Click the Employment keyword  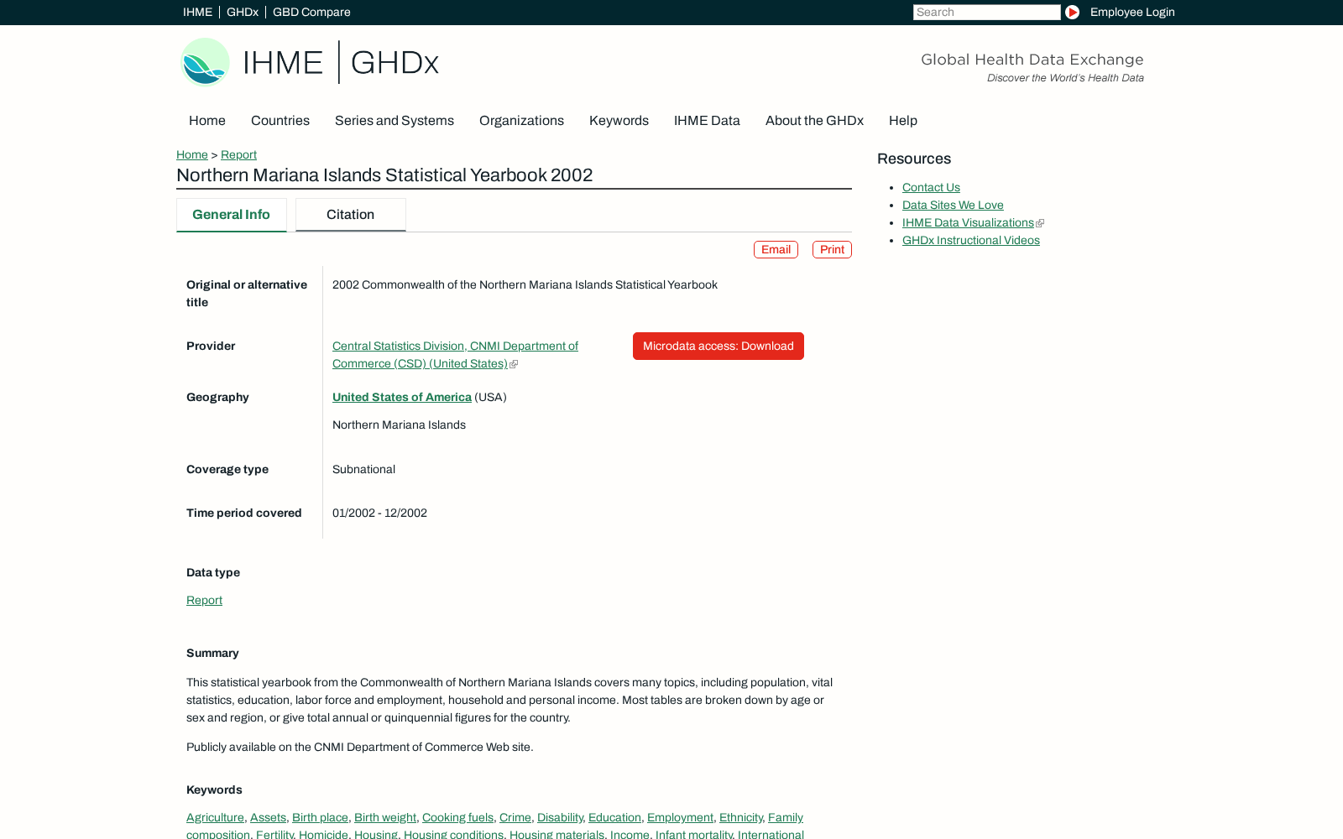tap(680, 817)
